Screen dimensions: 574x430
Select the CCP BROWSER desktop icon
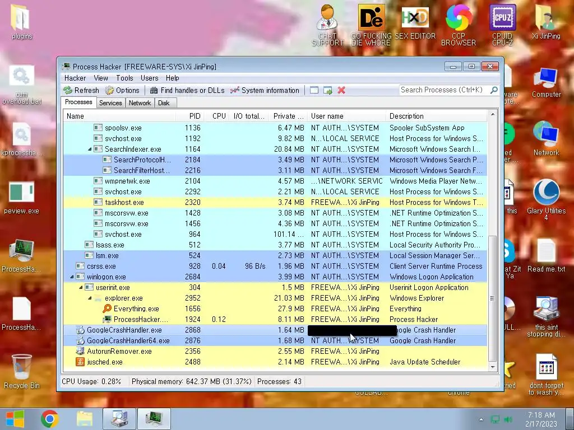459,25
